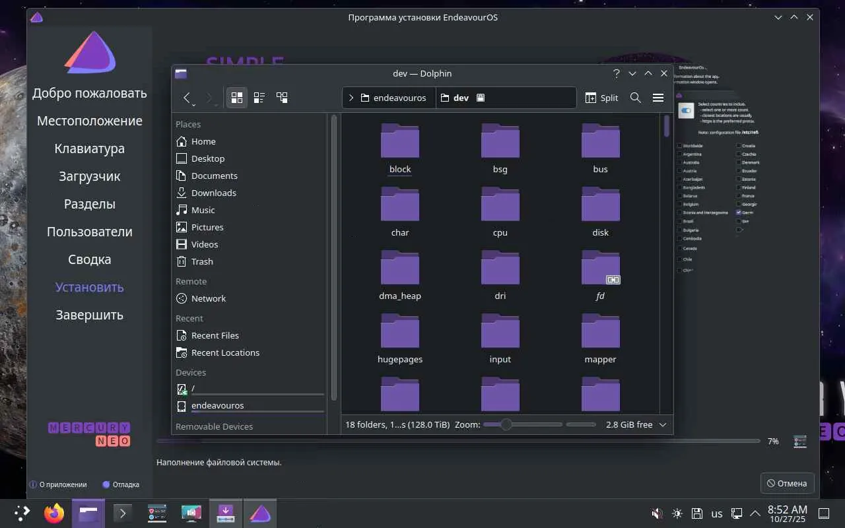The image size is (845, 528).
Task: Open Dolphin search with magnifier icon
Action: pyautogui.click(x=636, y=98)
